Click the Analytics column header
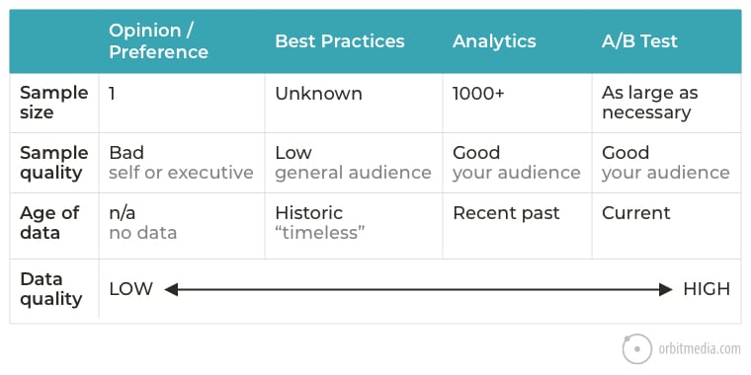This screenshot has height=375, width=751. [x=494, y=41]
